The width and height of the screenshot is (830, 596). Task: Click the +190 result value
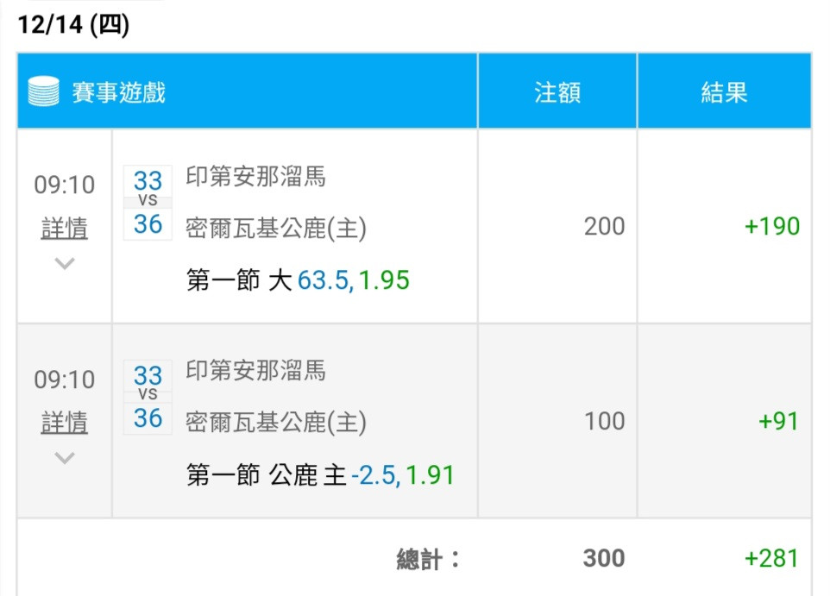[772, 226]
